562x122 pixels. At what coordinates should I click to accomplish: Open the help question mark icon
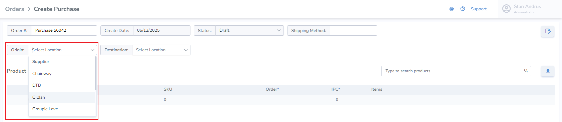[x=463, y=9]
